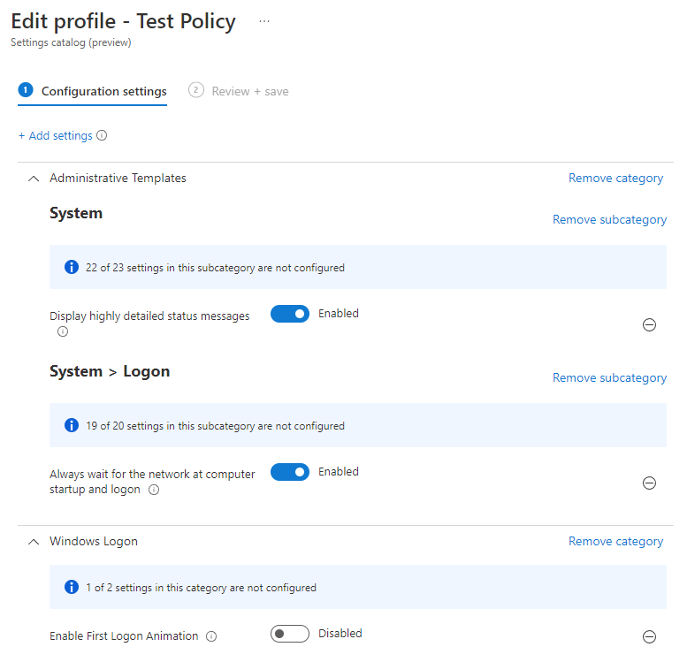The image size is (687, 662).
Task: Click Always wait for the network setting label
Action: tap(152, 482)
